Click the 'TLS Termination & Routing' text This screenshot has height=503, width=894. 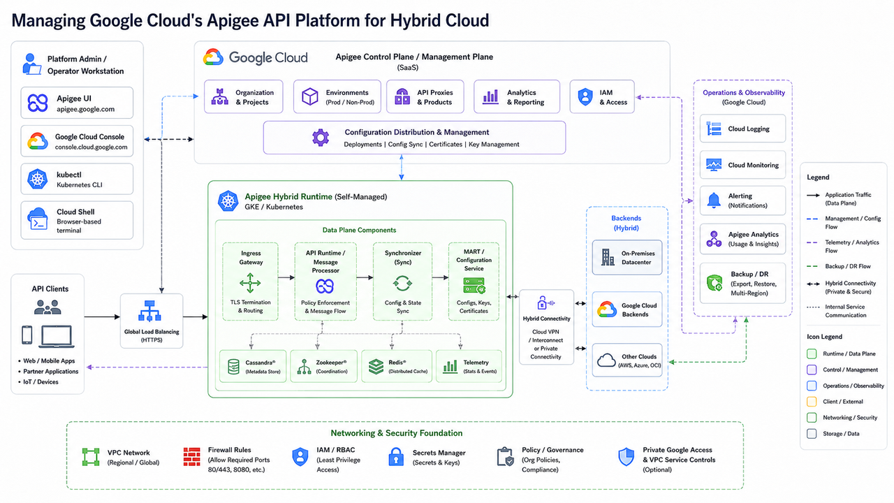coord(250,306)
